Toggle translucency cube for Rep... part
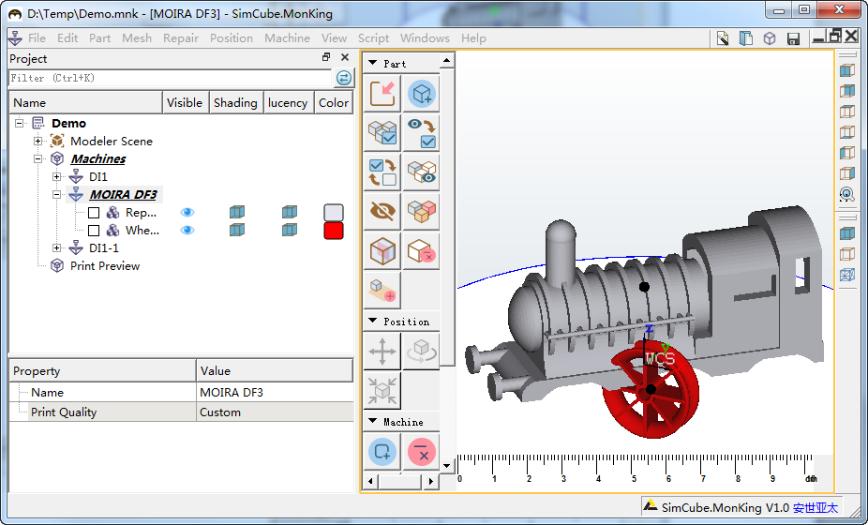The image size is (868, 525). 289,212
